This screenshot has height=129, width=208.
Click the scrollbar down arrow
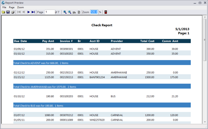[205, 122]
